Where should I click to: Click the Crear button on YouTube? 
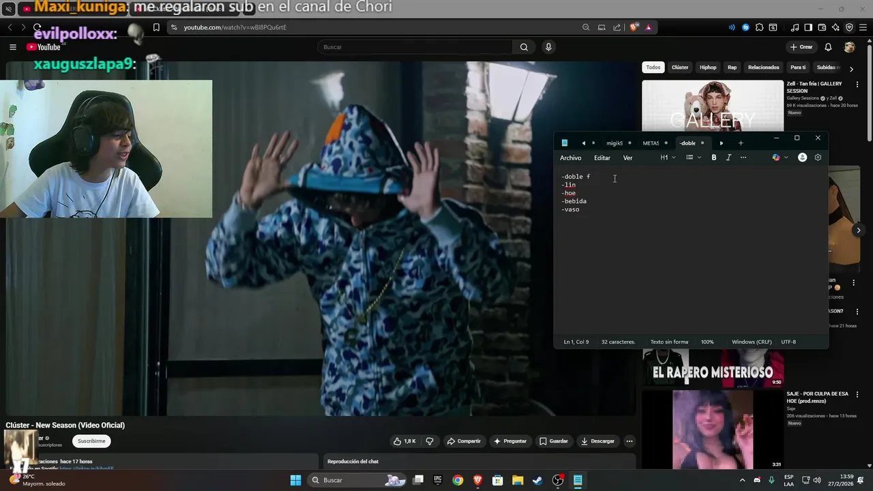click(x=801, y=47)
